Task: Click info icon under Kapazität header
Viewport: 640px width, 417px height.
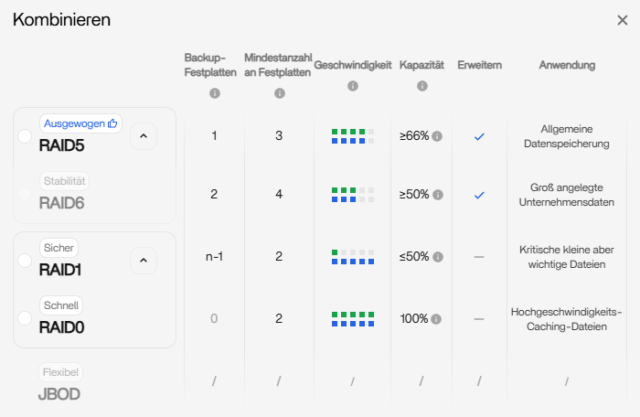Action: [x=421, y=86]
